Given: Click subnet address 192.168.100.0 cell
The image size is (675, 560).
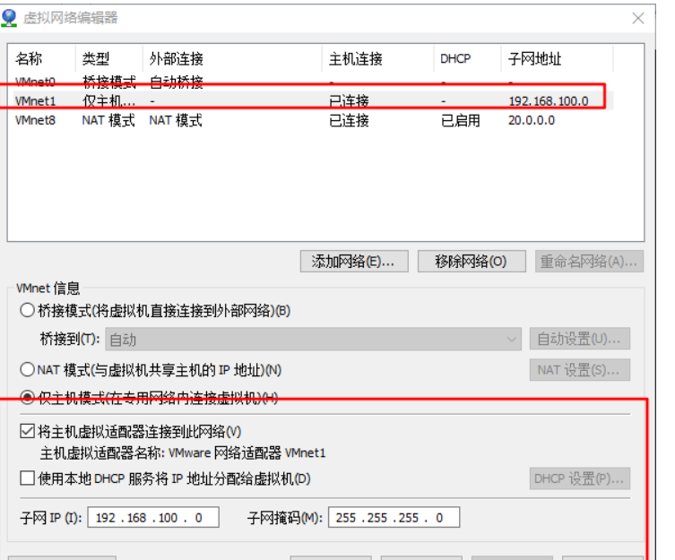Looking at the screenshot, I should point(549,101).
